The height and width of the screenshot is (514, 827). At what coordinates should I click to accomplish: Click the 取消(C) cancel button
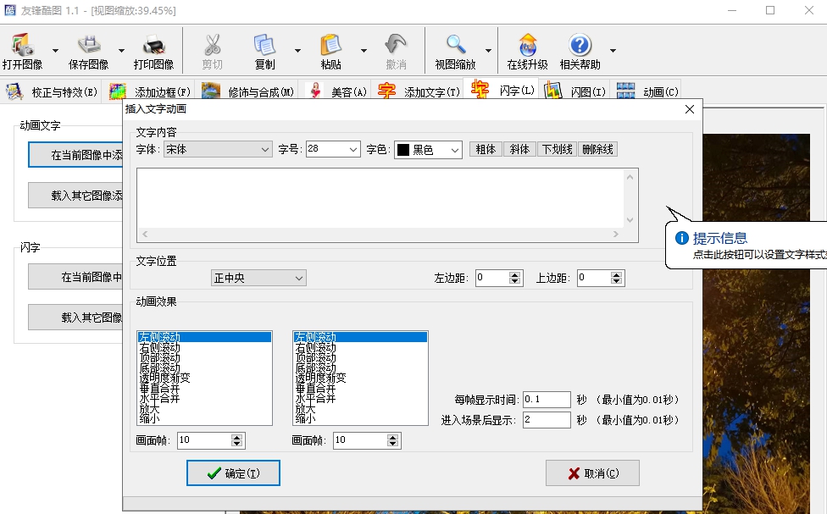click(593, 473)
